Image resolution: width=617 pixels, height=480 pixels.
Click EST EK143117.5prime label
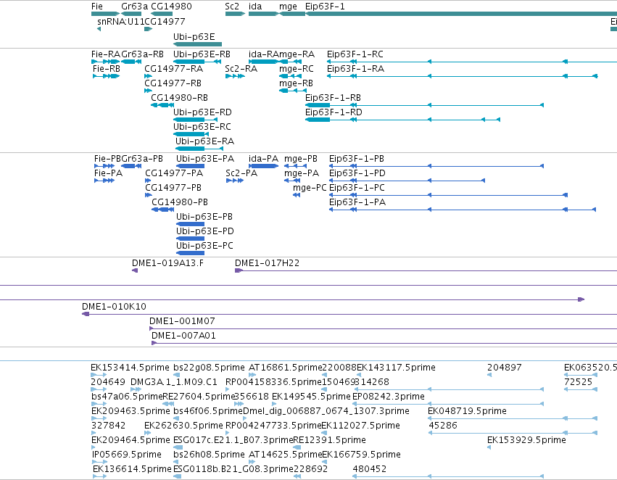point(396,368)
